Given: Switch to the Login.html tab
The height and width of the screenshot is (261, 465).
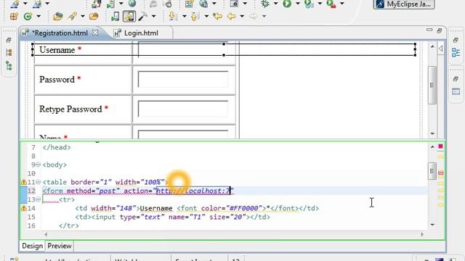Looking at the screenshot, I should click(x=141, y=33).
